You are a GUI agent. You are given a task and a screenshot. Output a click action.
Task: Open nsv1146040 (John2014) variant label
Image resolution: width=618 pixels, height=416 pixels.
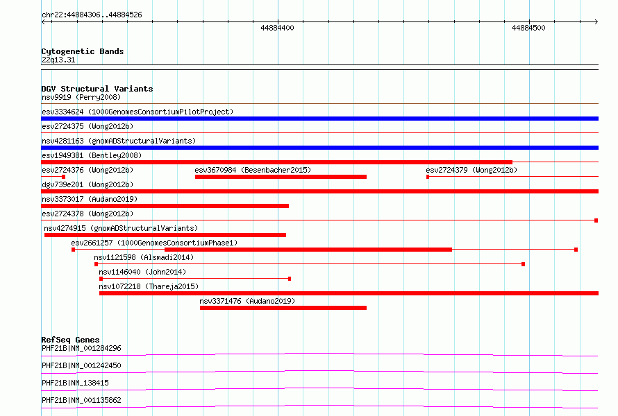point(142,272)
